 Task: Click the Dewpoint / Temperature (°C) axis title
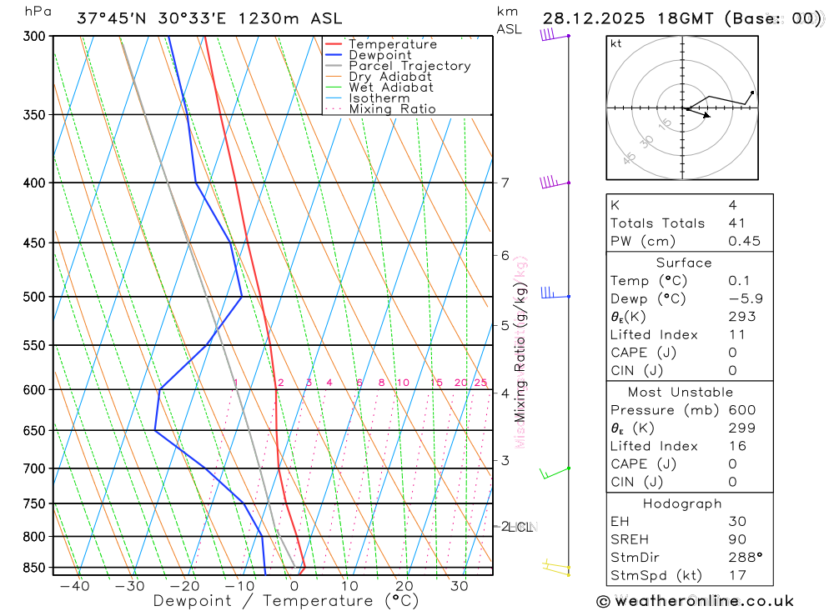pyautogui.click(x=285, y=601)
